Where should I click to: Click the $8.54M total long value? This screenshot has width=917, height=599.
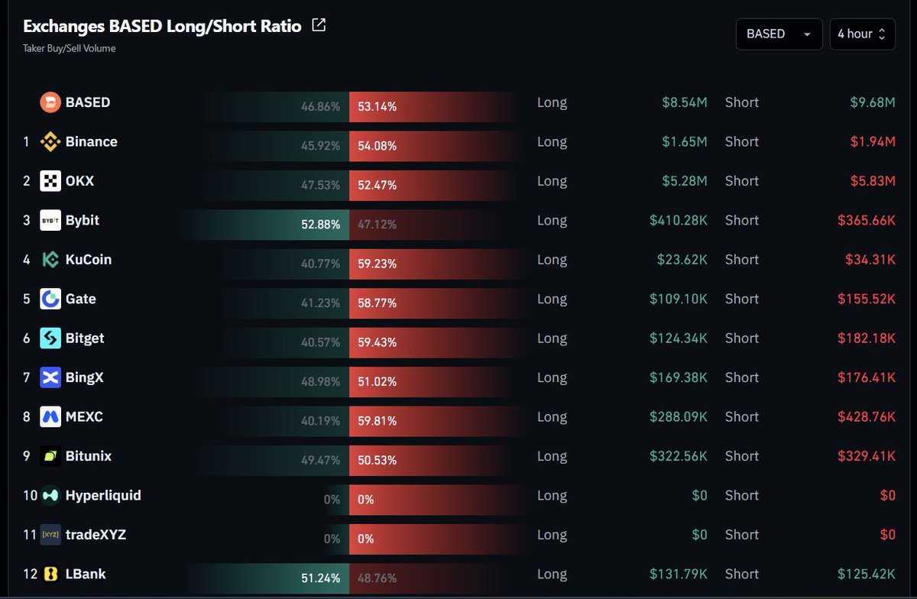[x=685, y=102]
